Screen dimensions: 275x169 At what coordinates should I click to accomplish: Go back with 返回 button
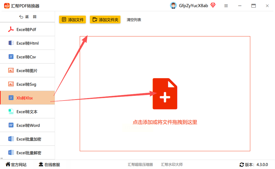28,17
